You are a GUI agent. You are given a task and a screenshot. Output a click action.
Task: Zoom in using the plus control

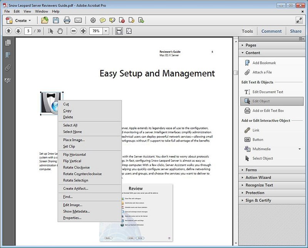83,31
